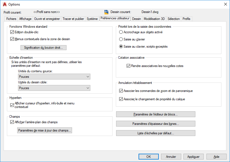The width and height of the screenshot is (230, 162).
Task: Uncheck Associer les commandes de zoom checkbox
Action: 121,91
